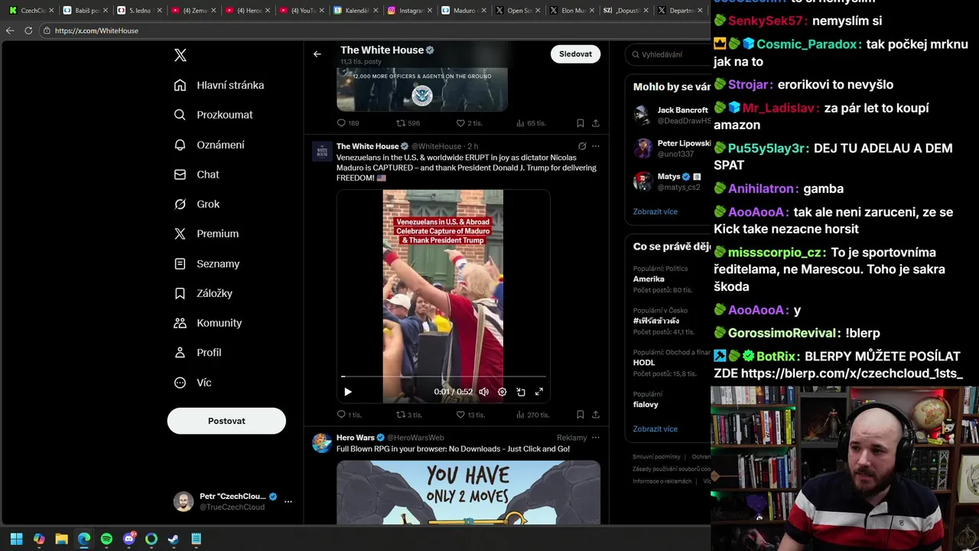Repost the post with 3 tis. reposts

coord(408,415)
